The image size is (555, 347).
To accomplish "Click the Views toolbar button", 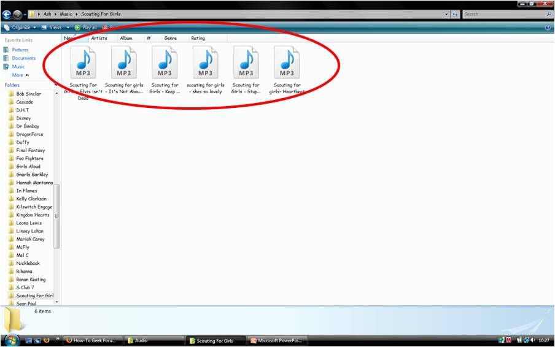I will coord(52,27).
